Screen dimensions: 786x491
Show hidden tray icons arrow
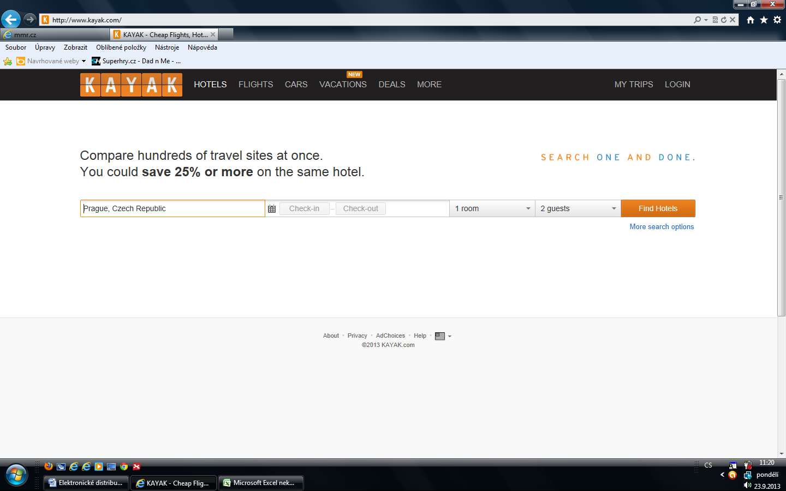coord(722,475)
